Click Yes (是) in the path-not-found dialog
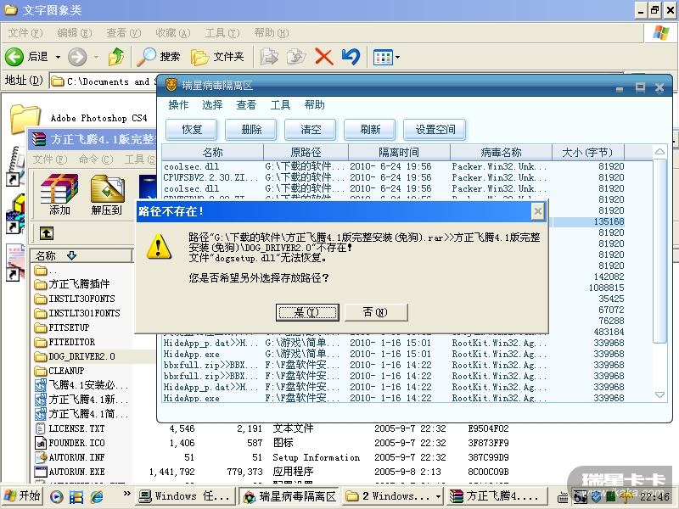The height and width of the screenshot is (509, 679). (x=307, y=312)
